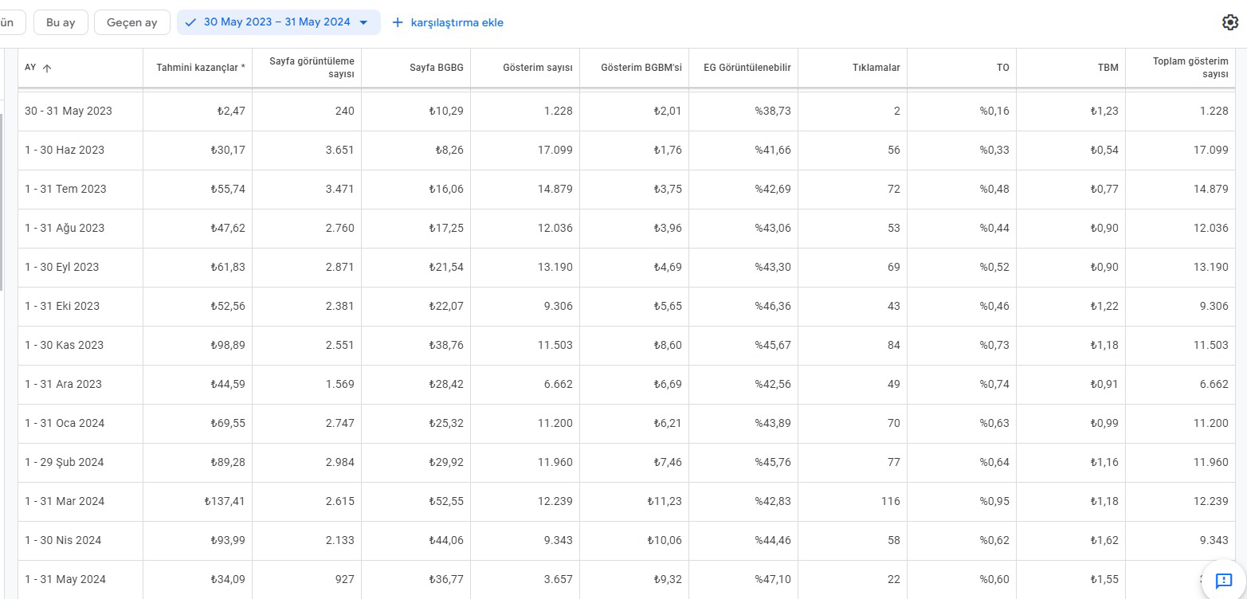Click the AY sort arrow icon
1247x599 pixels.
click(47, 69)
